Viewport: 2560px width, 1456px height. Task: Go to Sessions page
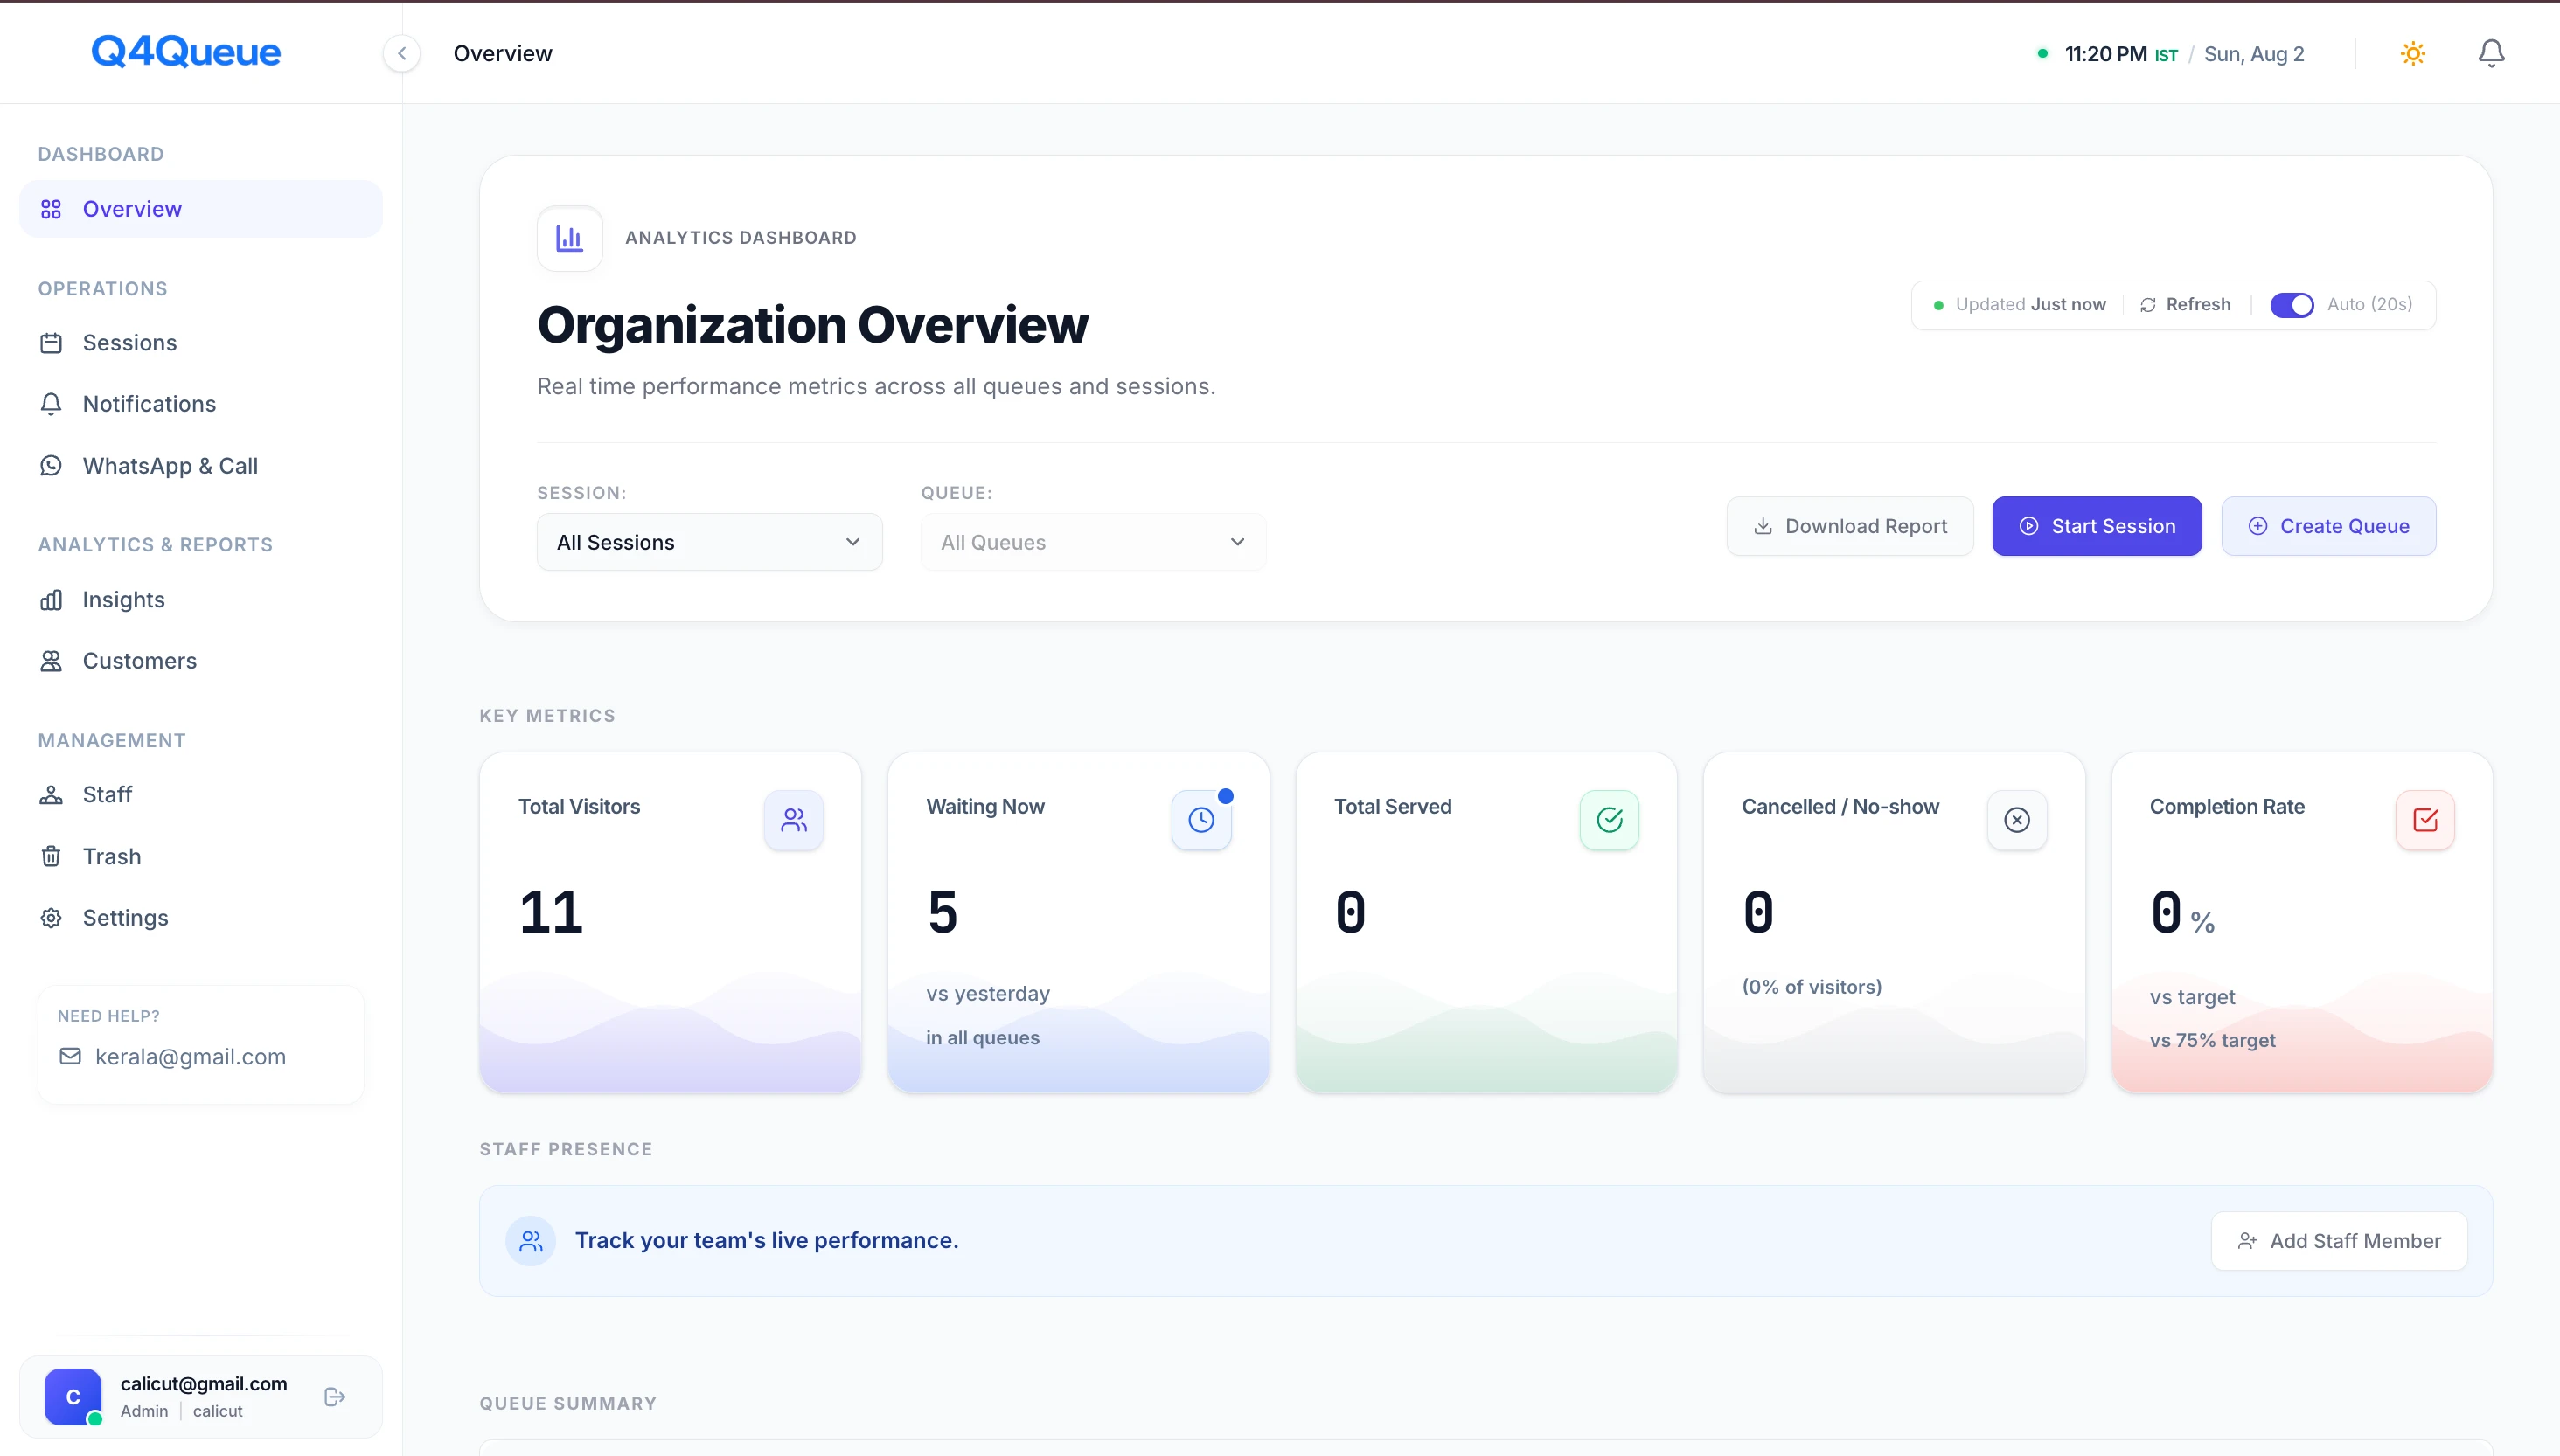(x=201, y=343)
